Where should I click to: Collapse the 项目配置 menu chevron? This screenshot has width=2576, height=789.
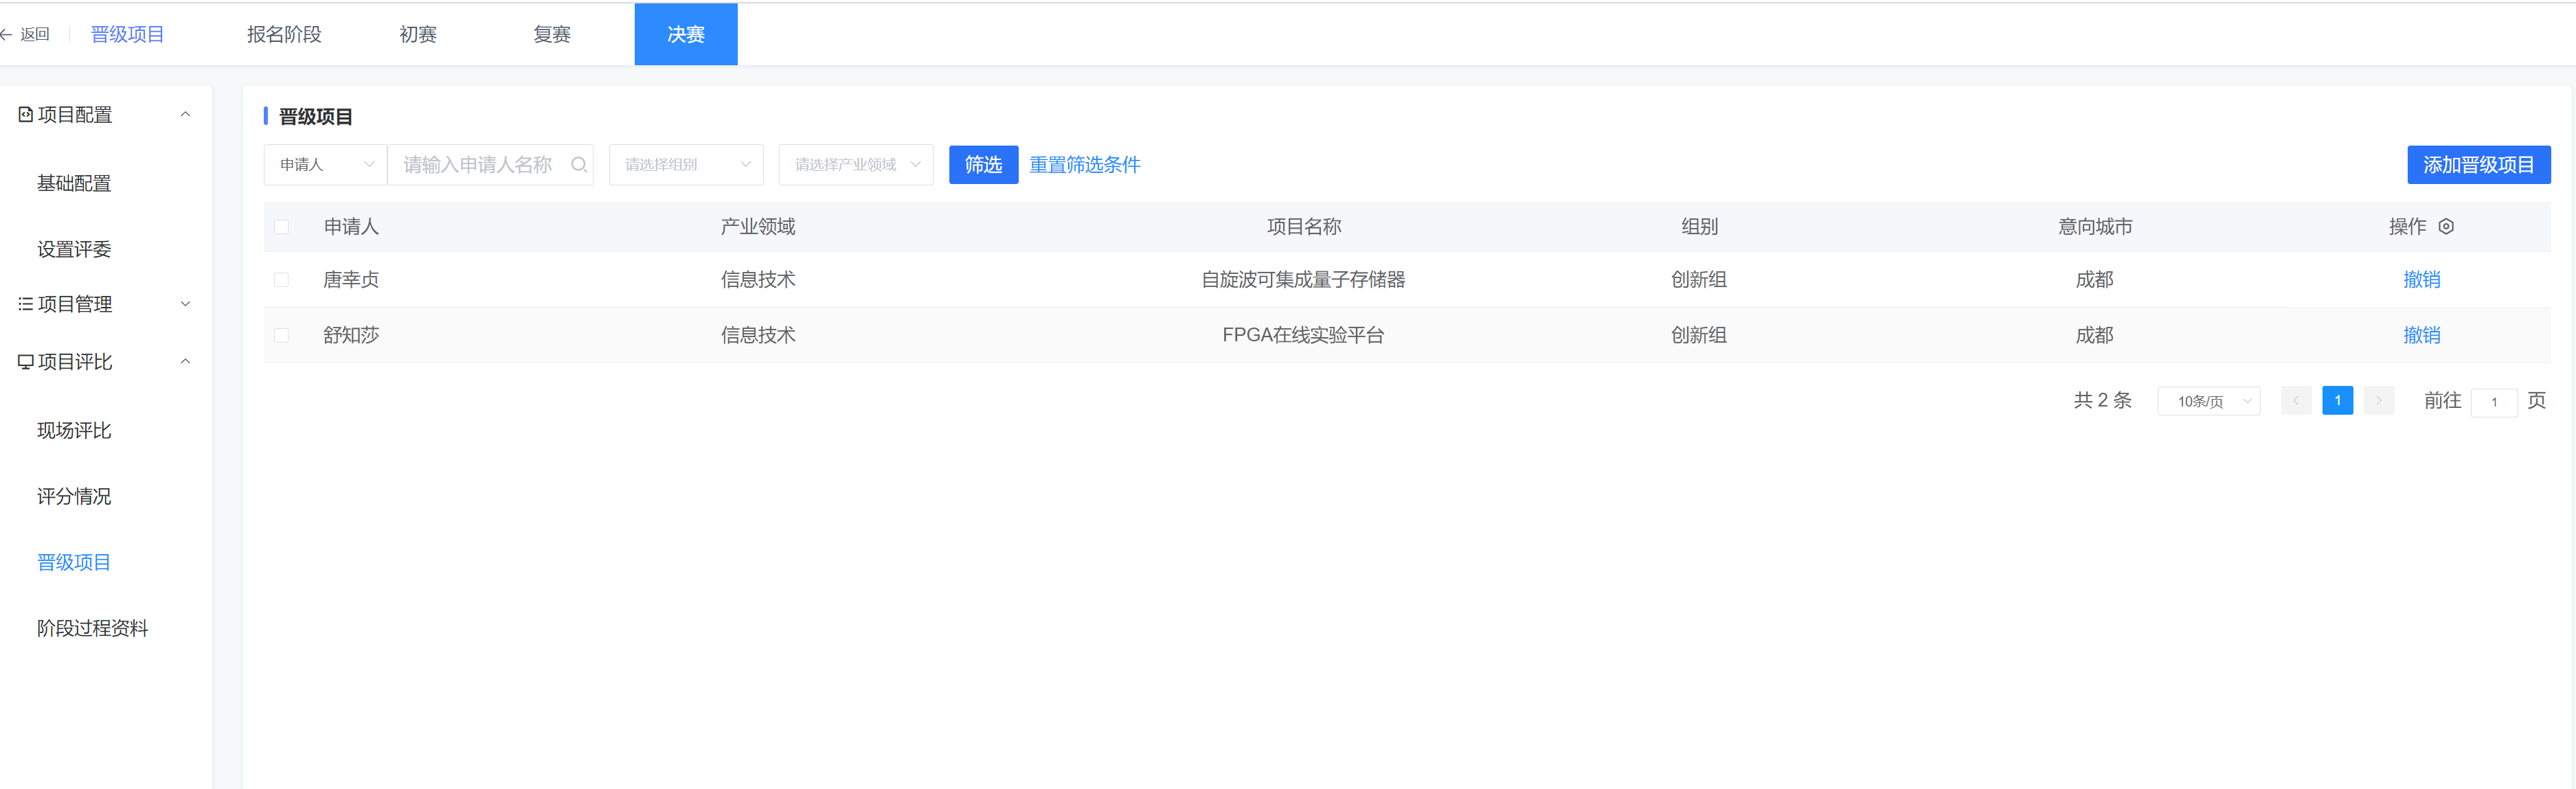pyautogui.click(x=185, y=115)
